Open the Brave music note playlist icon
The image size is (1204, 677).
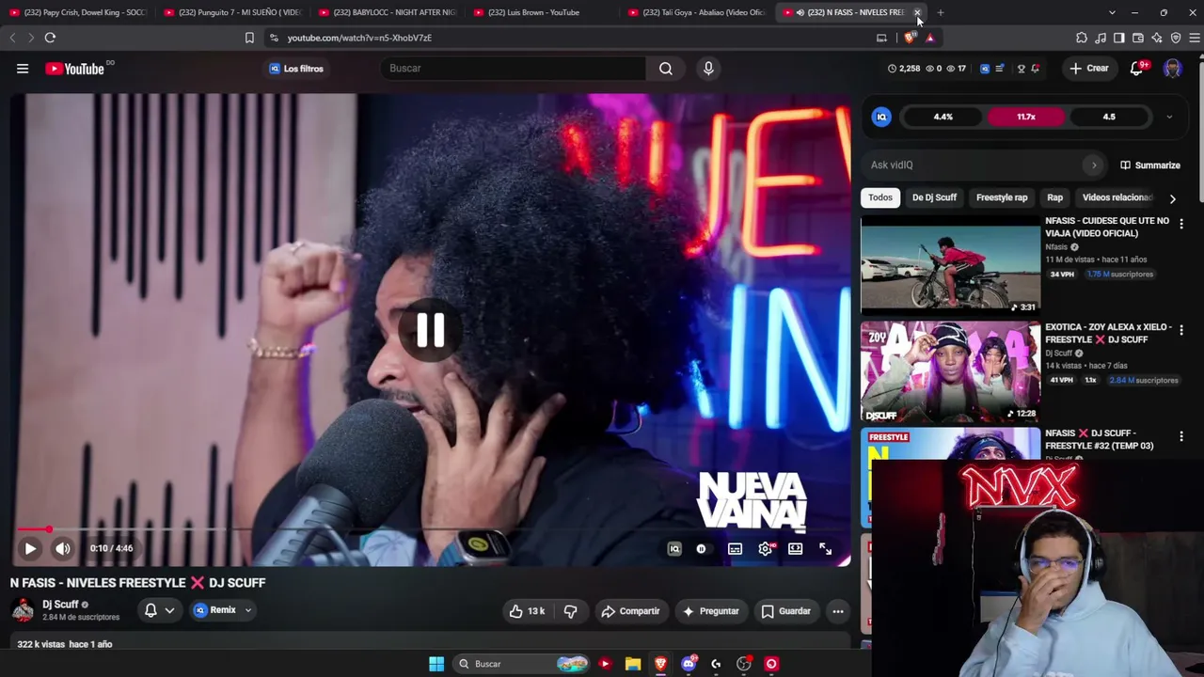coord(1101,38)
